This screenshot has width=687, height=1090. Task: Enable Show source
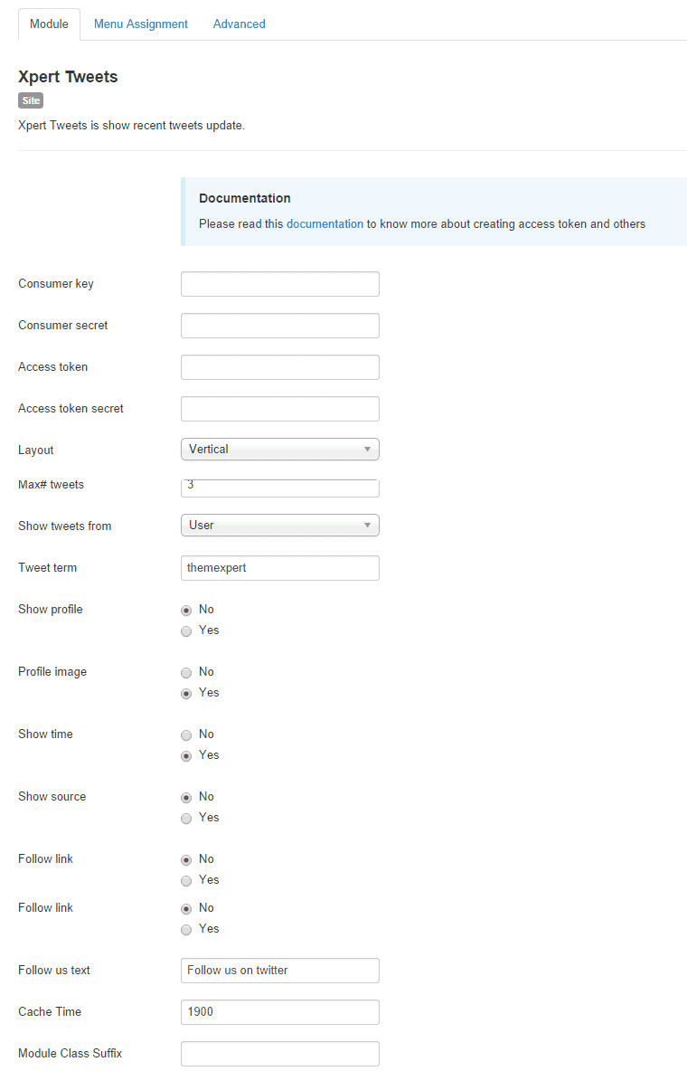[186, 818]
